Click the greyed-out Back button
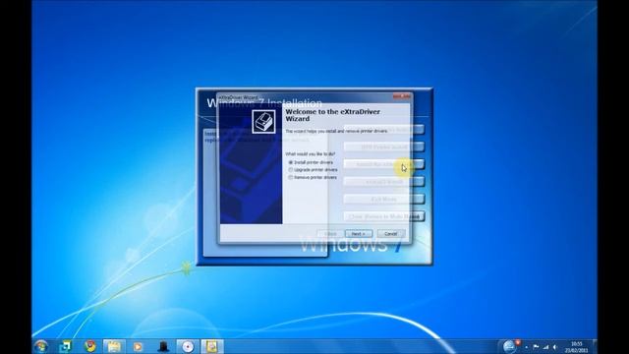 click(x=330, y=234)
